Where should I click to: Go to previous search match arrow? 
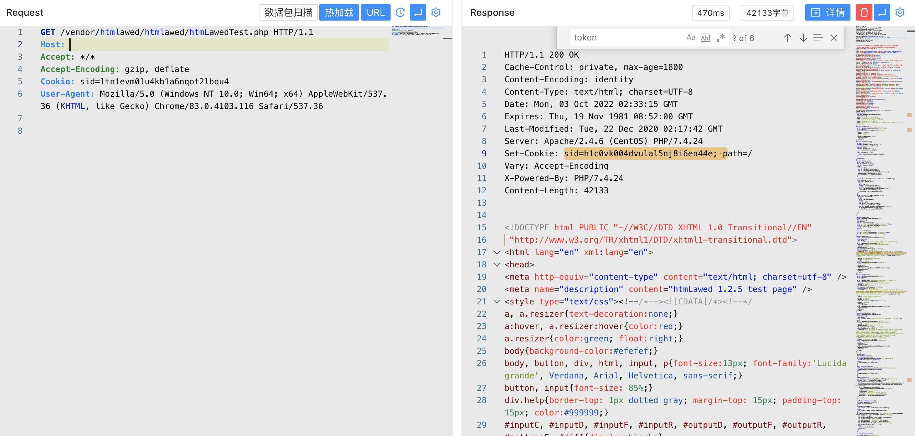pos(787,38)
